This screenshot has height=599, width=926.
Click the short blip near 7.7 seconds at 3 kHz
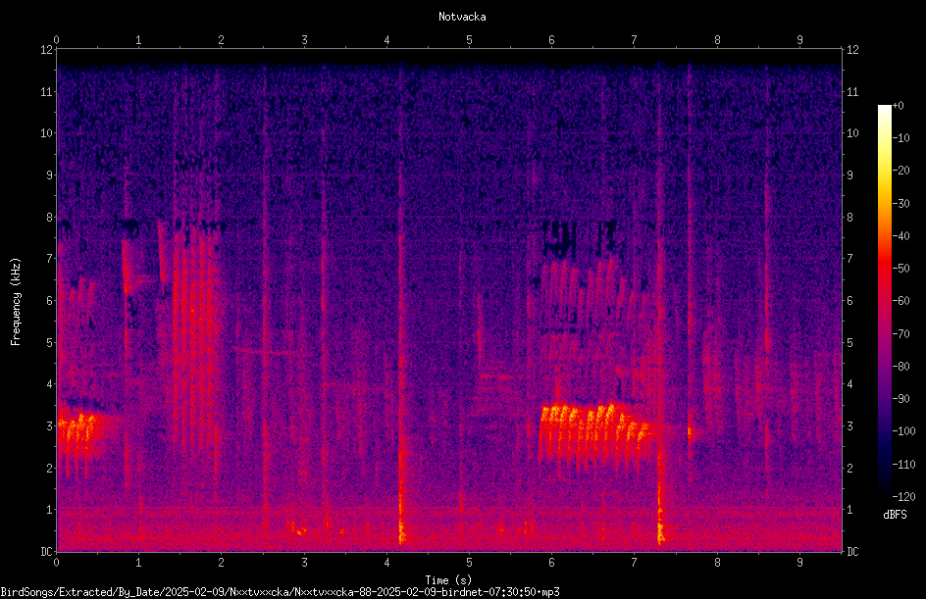pos(690,433)
